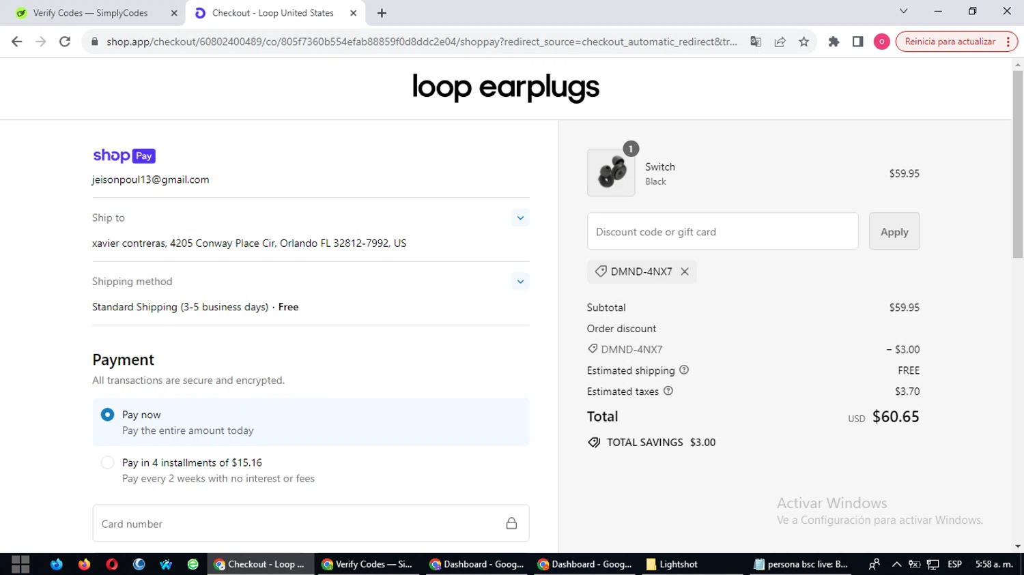Click the card field lock icon
Image resolution: width=1024 pixels, height=575 pixels.
pos(511,524)
